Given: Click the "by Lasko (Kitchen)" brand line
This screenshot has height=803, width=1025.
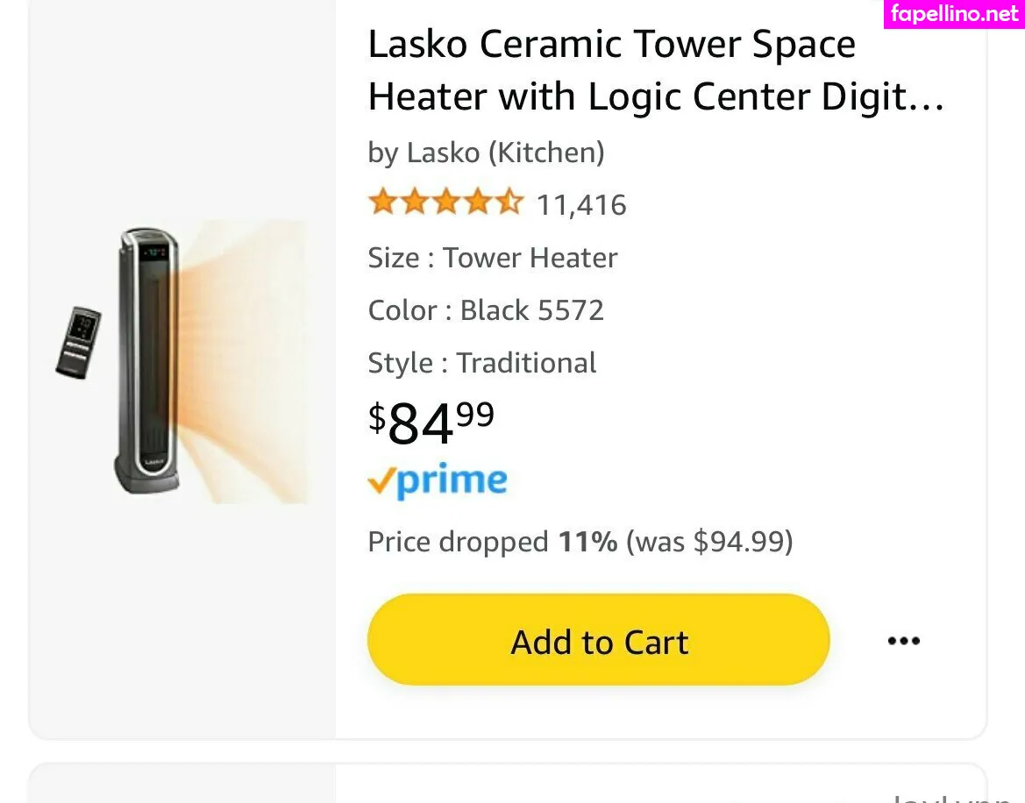Looking at the screenshot, I should [x=486, y=153].
